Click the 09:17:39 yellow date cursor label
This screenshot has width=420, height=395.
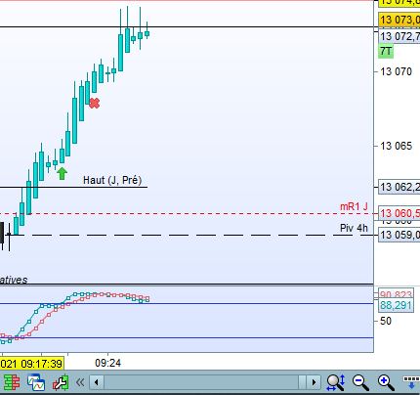pyautogui.click(x=32, y=363)
